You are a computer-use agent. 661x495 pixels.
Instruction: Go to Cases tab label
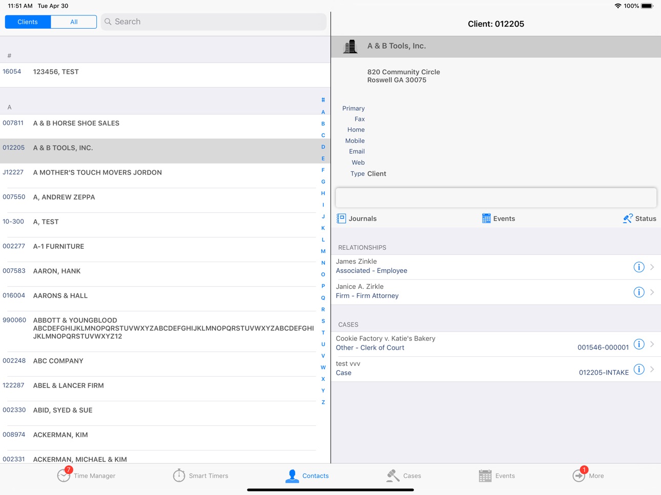click(412, 476)
